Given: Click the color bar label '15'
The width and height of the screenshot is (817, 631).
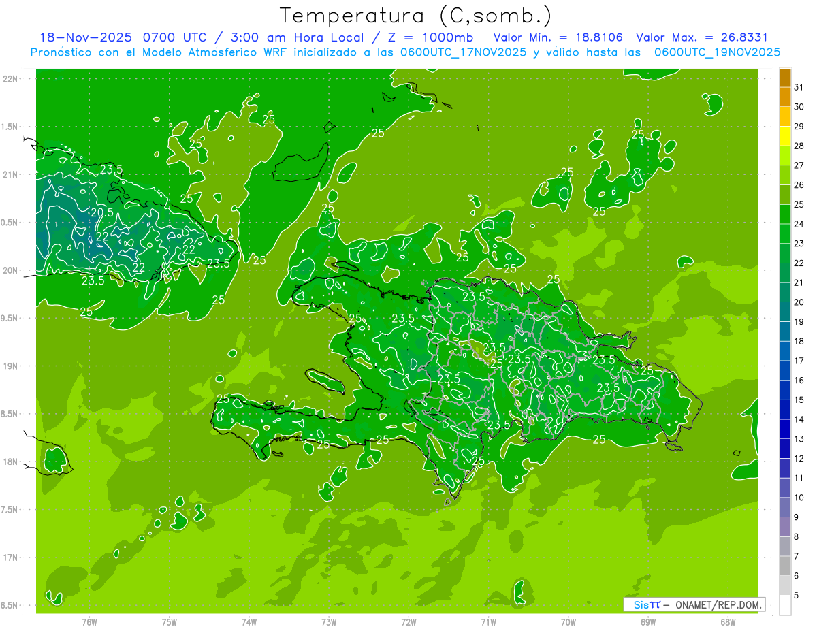Looking at the screenshot, I should 799,400.
